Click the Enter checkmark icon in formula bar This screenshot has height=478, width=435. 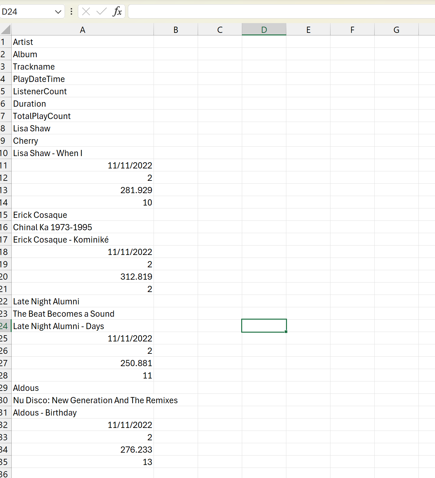pos(101,12)
